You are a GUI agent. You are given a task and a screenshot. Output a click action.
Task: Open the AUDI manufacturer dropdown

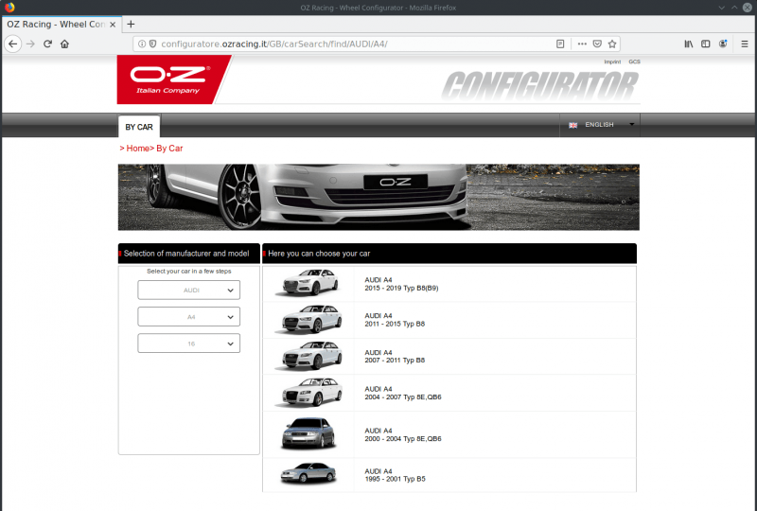pyautogui.click(x=188, y=291)
